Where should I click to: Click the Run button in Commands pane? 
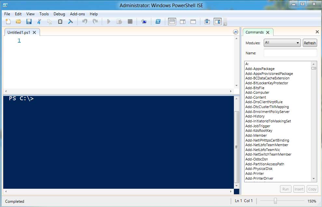[286, 189]
